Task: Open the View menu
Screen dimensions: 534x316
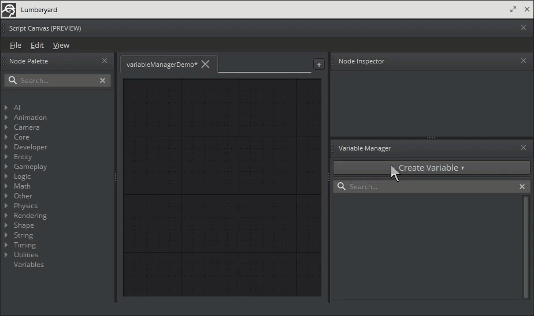Action: pos(61,45)
